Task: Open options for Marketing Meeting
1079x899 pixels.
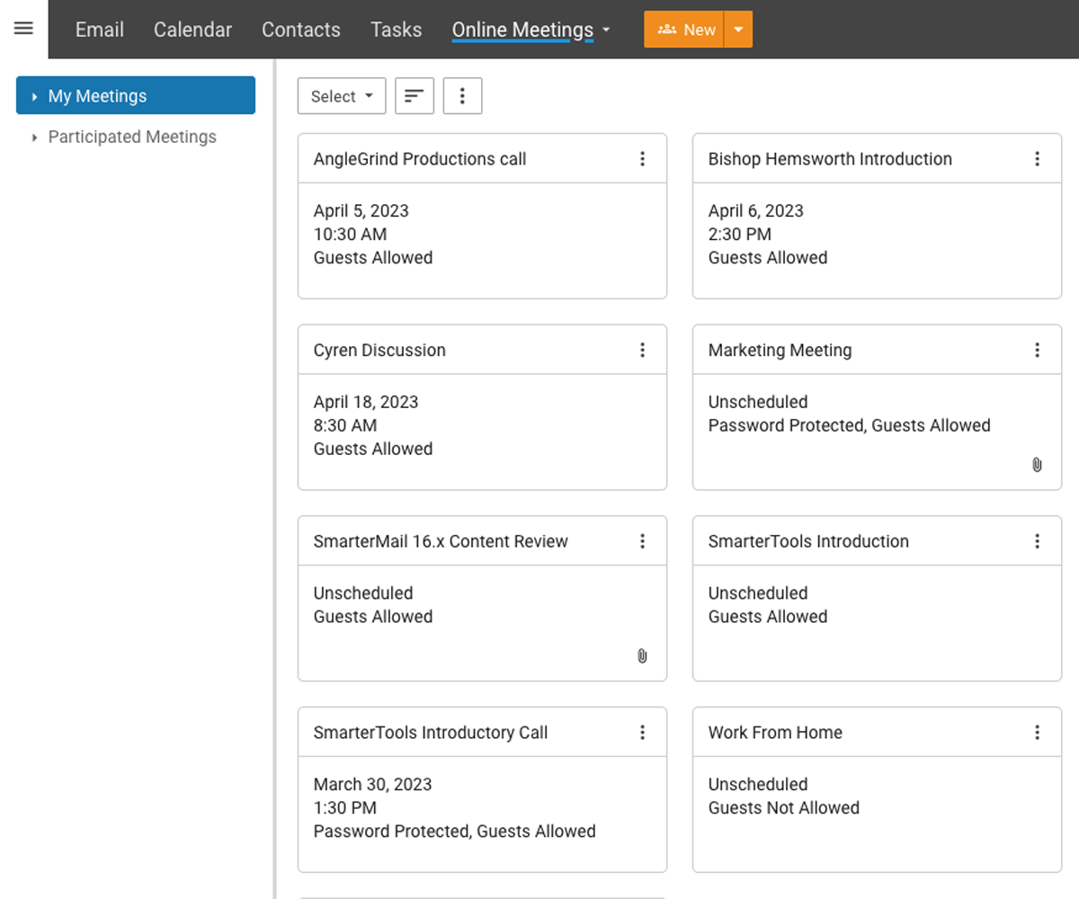Action: coord(1037,351)
